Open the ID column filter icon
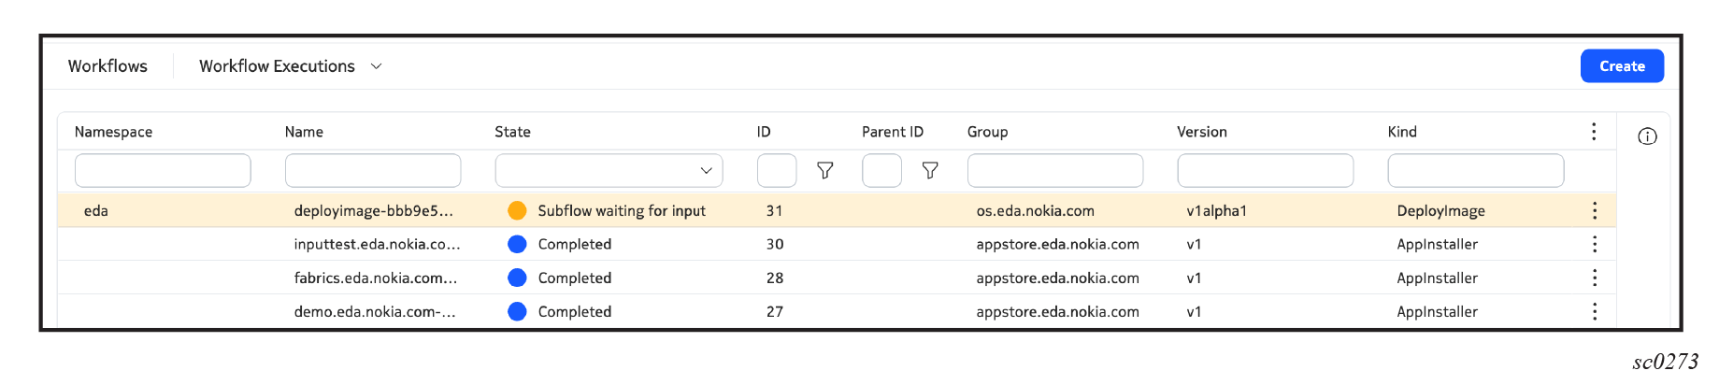 point(824,170)
